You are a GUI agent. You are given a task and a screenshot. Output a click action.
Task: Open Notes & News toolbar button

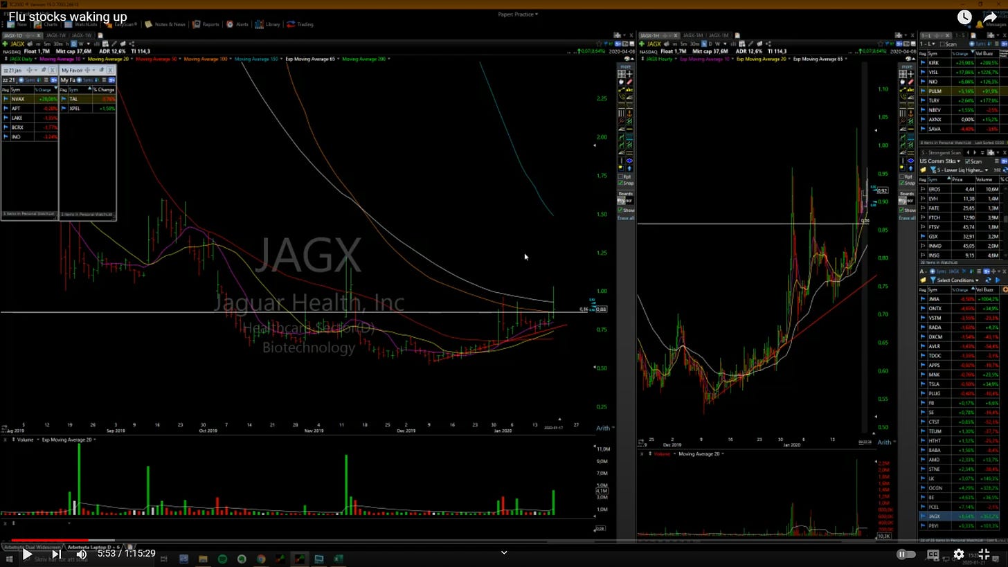165,24
